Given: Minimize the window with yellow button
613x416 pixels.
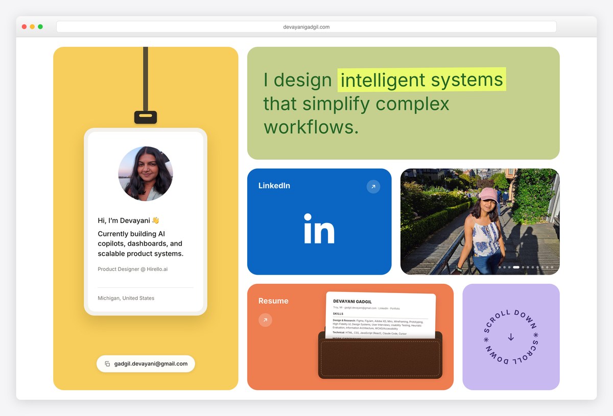Looking at the screenshot, I should (x=32, y=27).
